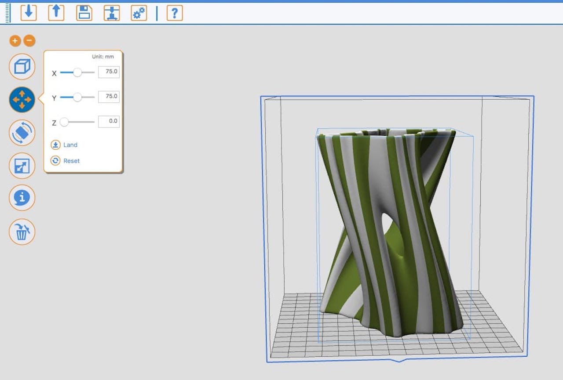This screenshot has width=563, height=380.
Task: Save the project with the floppy disk icon
Action: [x=84, y=13]
